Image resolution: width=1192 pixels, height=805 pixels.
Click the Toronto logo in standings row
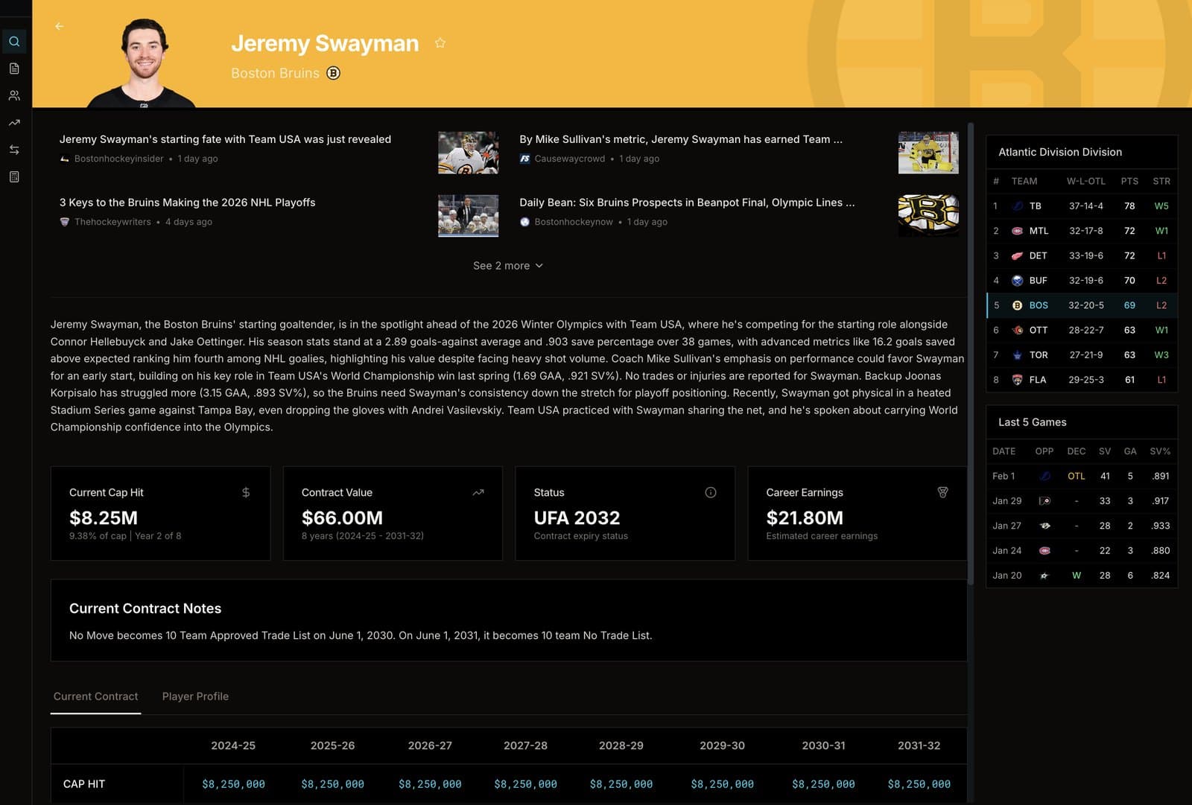pos(1018,355)
